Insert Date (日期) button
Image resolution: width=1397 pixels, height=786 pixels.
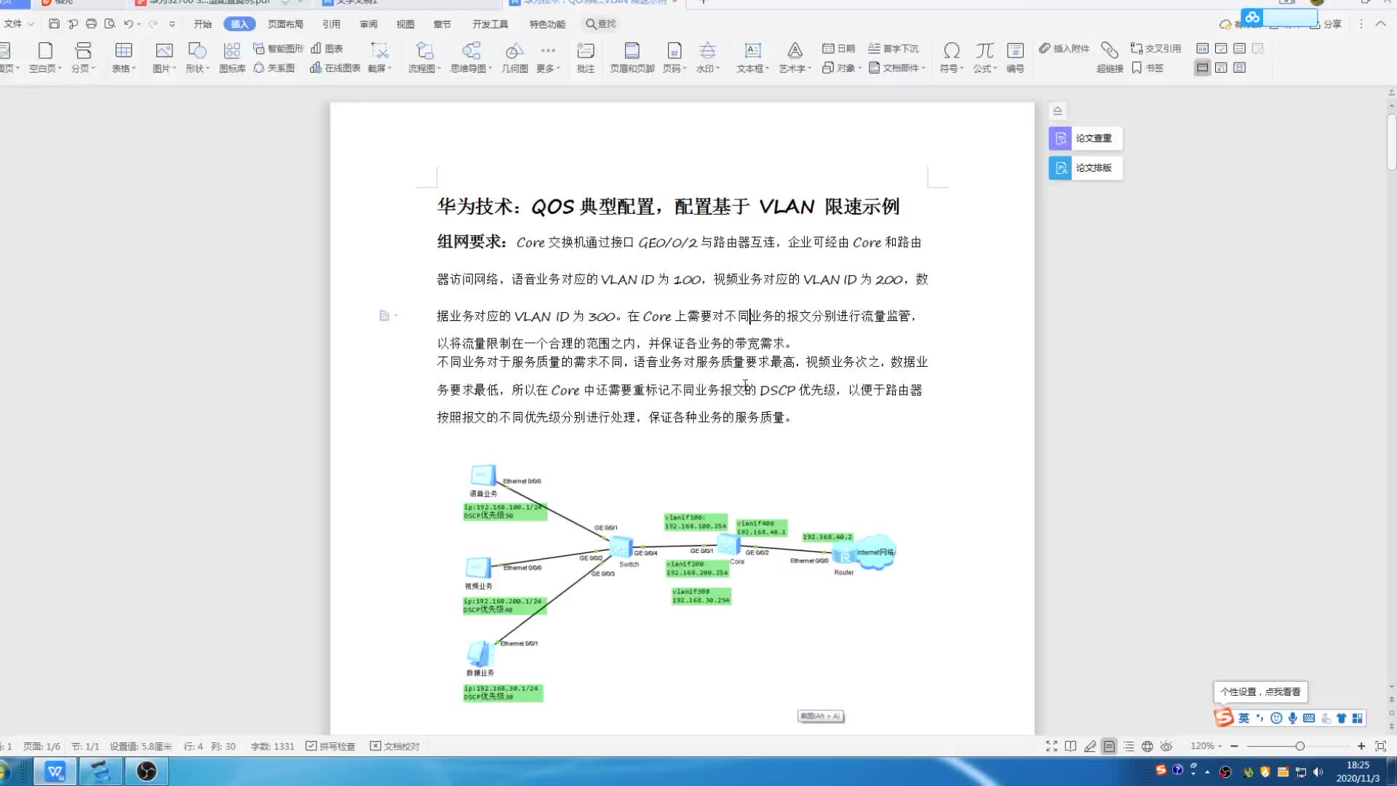pos(838,48)
